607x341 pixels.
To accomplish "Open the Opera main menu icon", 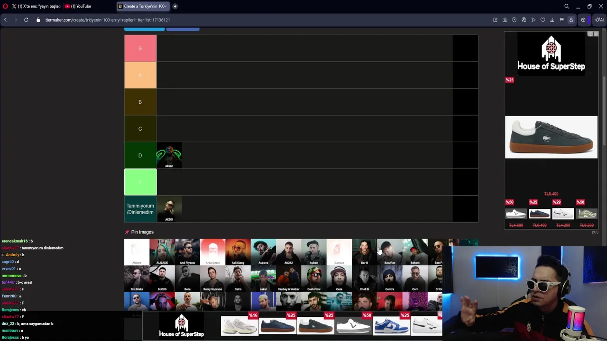I will tap(5, 6).
